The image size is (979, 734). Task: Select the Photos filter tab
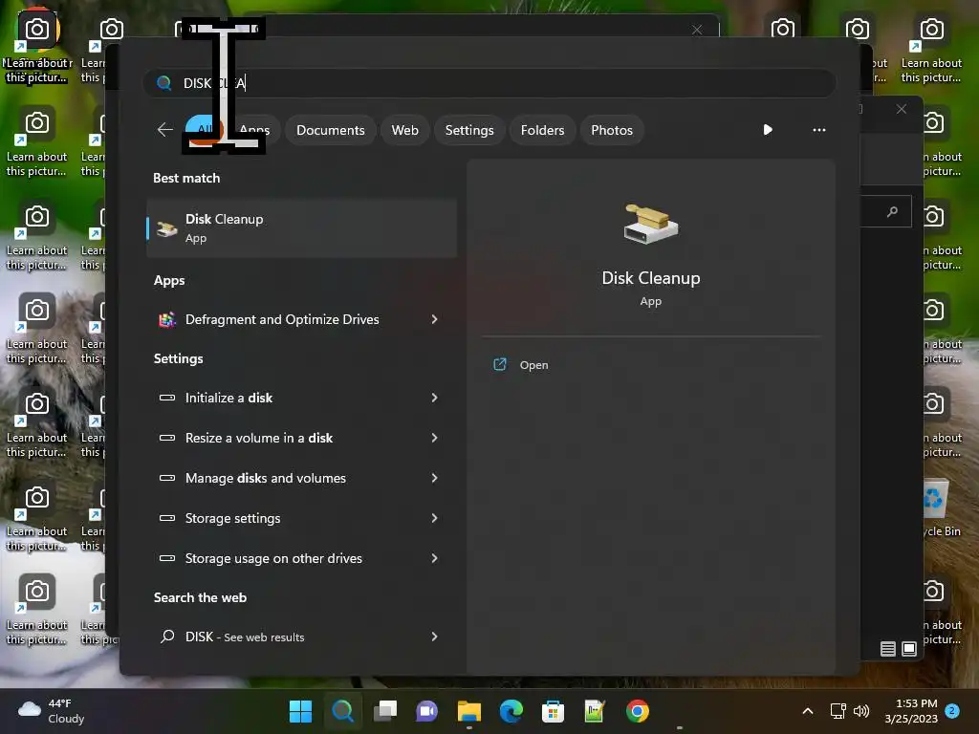[x=612, y=130]
